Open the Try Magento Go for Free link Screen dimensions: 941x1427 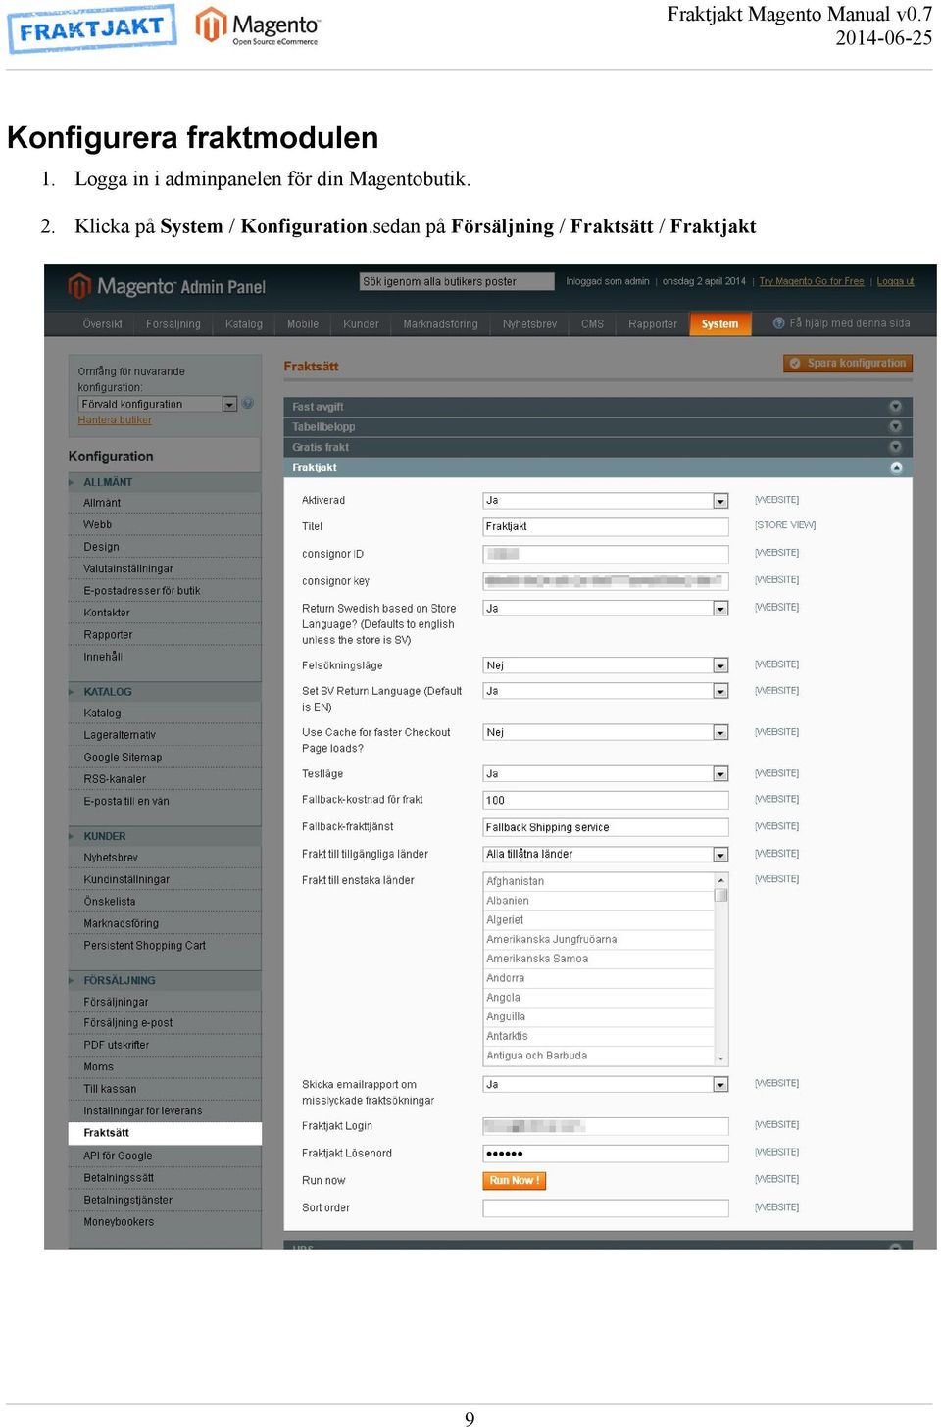pyautogui.click(x=812, y=281)
